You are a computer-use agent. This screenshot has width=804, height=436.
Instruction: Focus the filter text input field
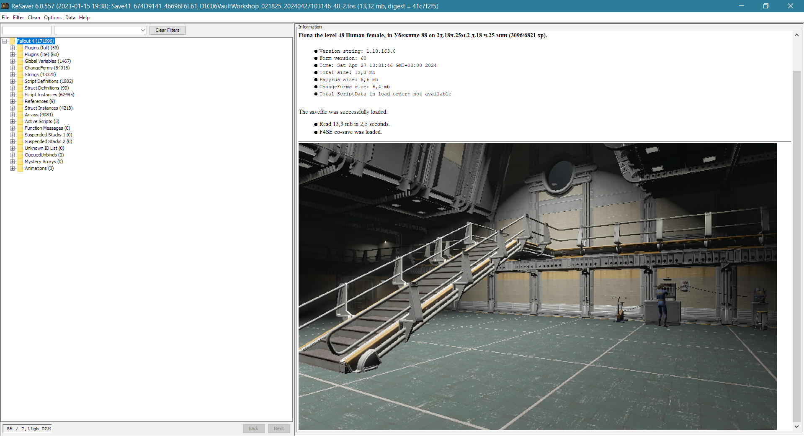click(x=27, y=30)
